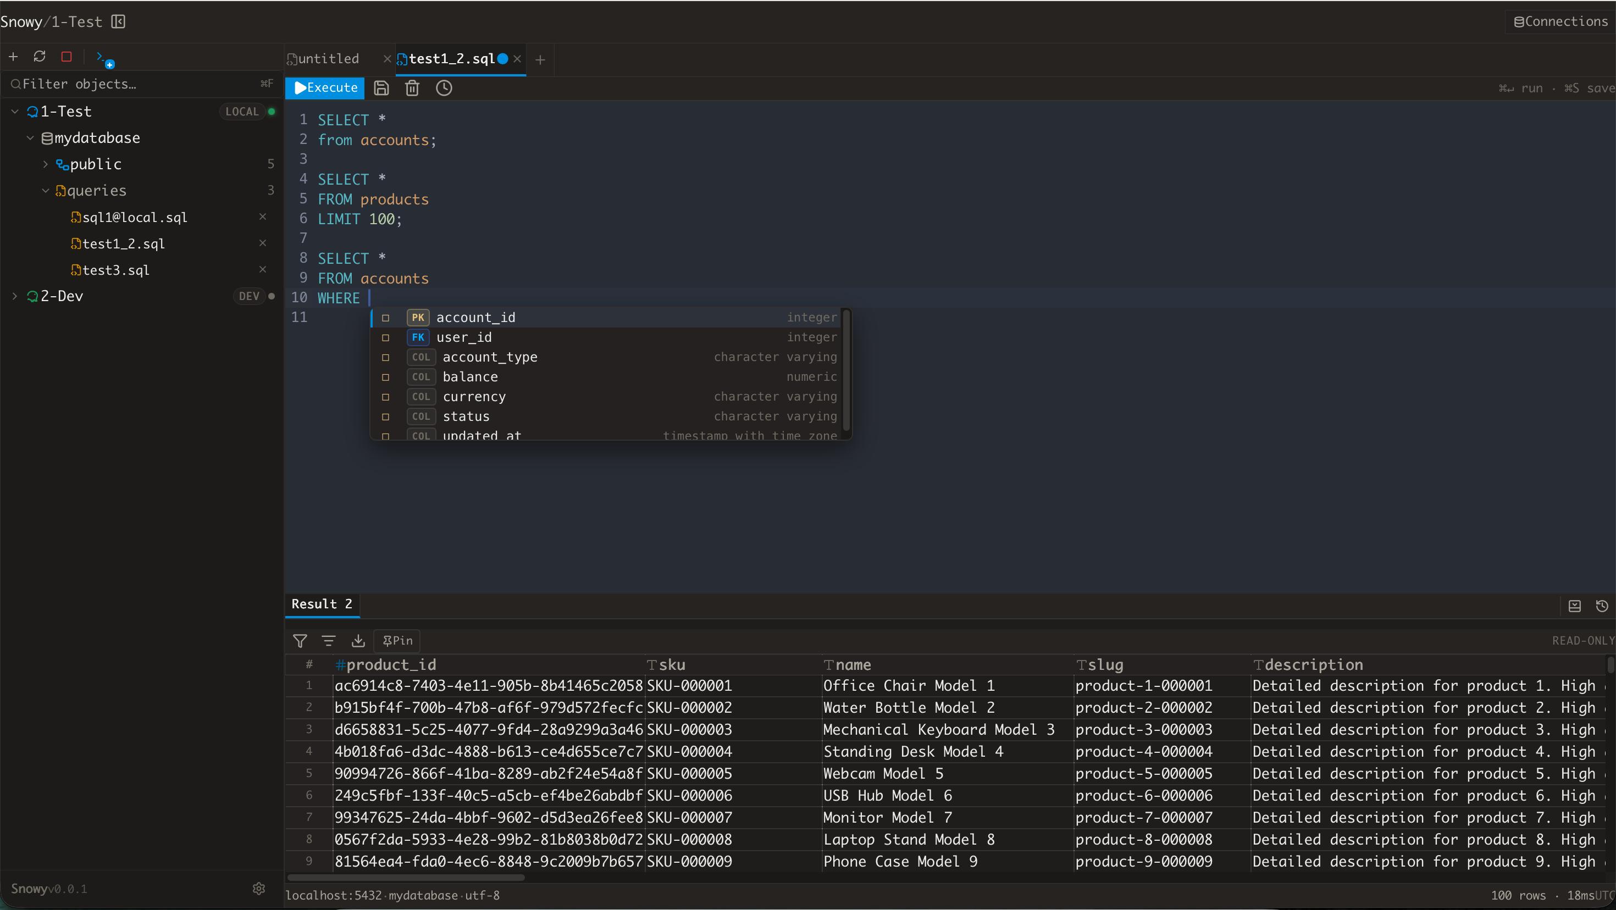This screenshot has height=910, width=1616.
Task: Open test1_2.sql in sidebar tree
Action: coord(124,243)
